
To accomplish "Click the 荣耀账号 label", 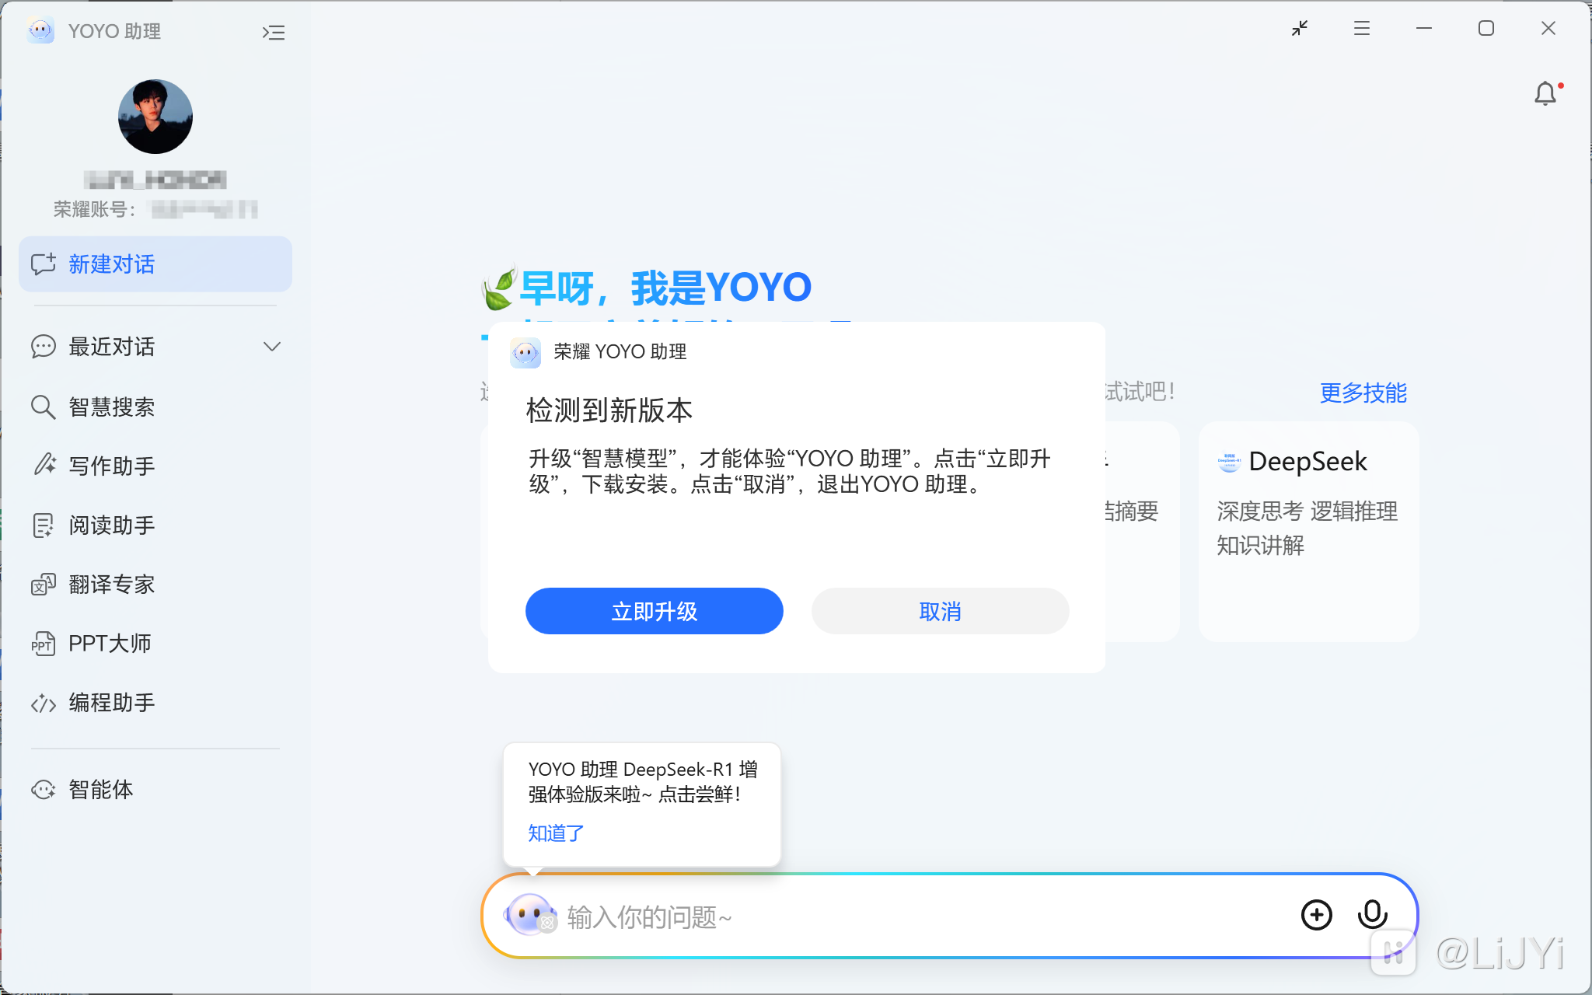I will coord(95,210).
